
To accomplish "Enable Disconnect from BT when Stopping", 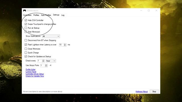I will pyautogui.click(x=26, y=40).
